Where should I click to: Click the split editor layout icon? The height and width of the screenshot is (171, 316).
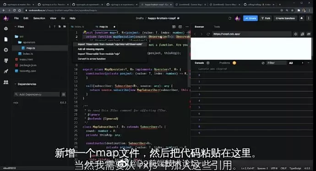pos(174,27)
